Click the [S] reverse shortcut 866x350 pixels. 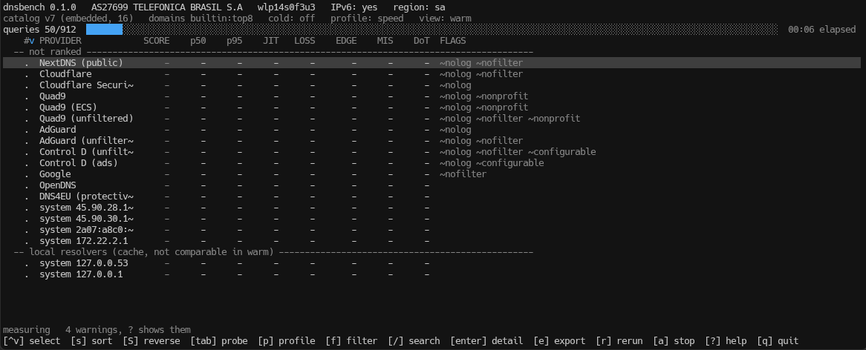coord(152,341)
